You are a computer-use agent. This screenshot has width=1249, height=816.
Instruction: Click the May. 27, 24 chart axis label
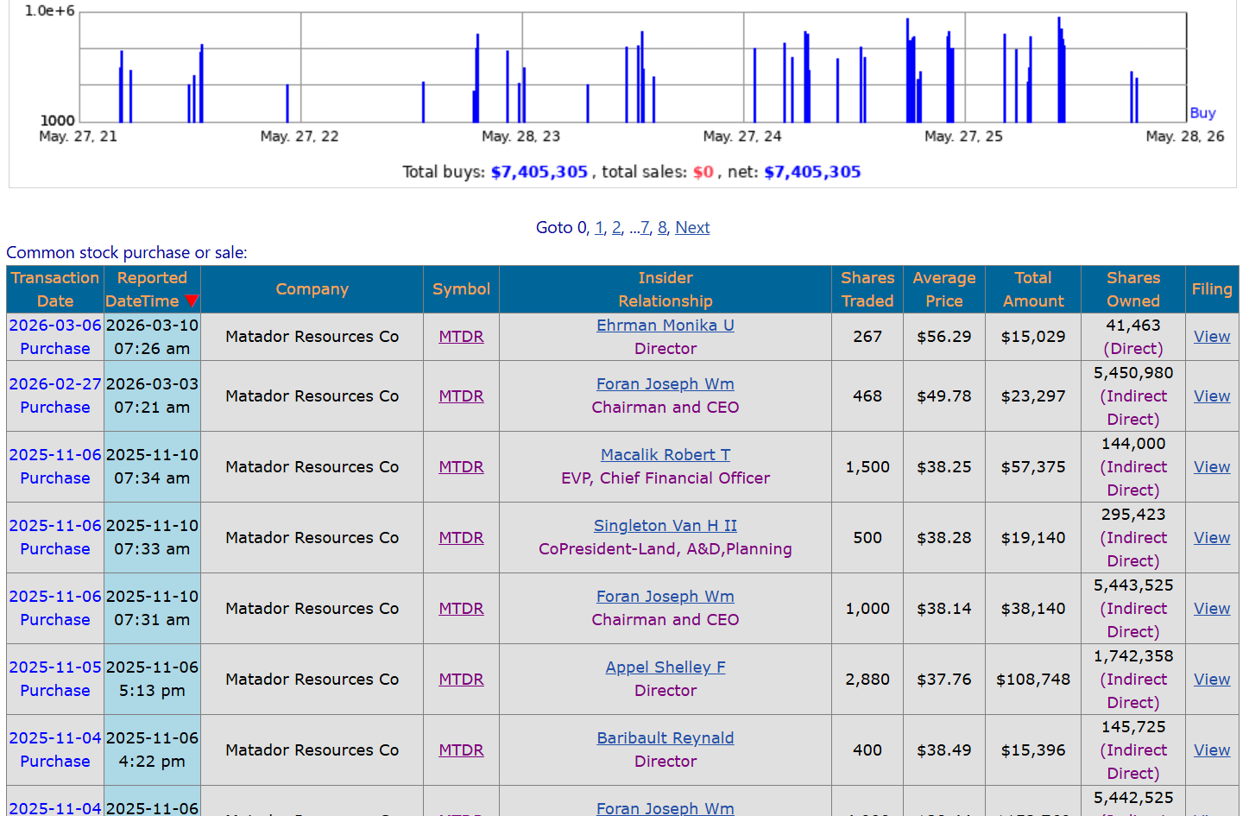(742, 136)
